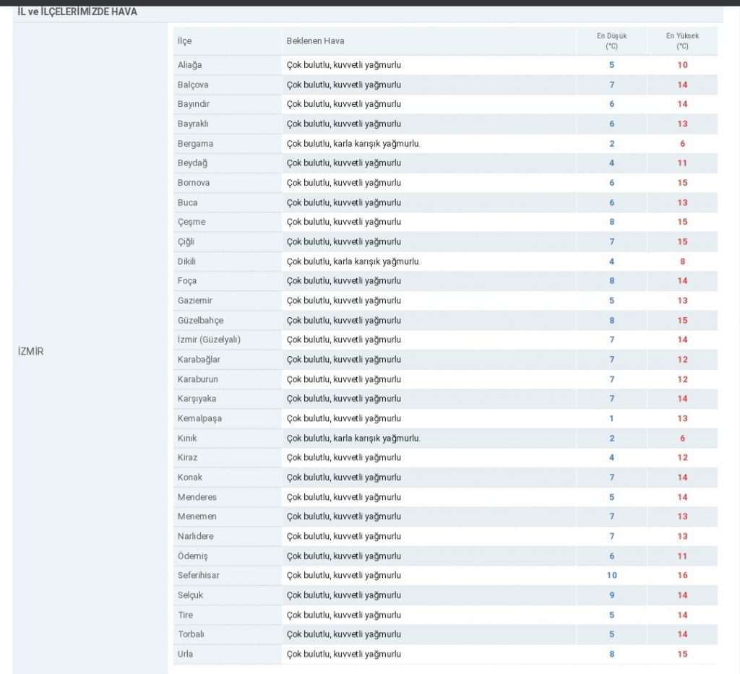The height and width of the screenshot is (674, 740).
Task: Click the Karaburun district name
Action: (198, 380)
